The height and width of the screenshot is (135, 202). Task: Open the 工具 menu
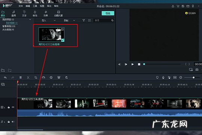(x=35, y=6)
